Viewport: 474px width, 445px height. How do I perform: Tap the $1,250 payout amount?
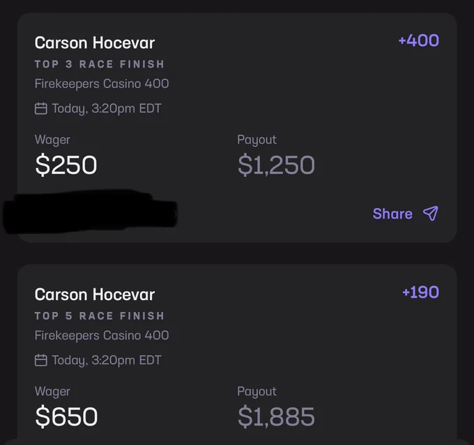(276, 165)
